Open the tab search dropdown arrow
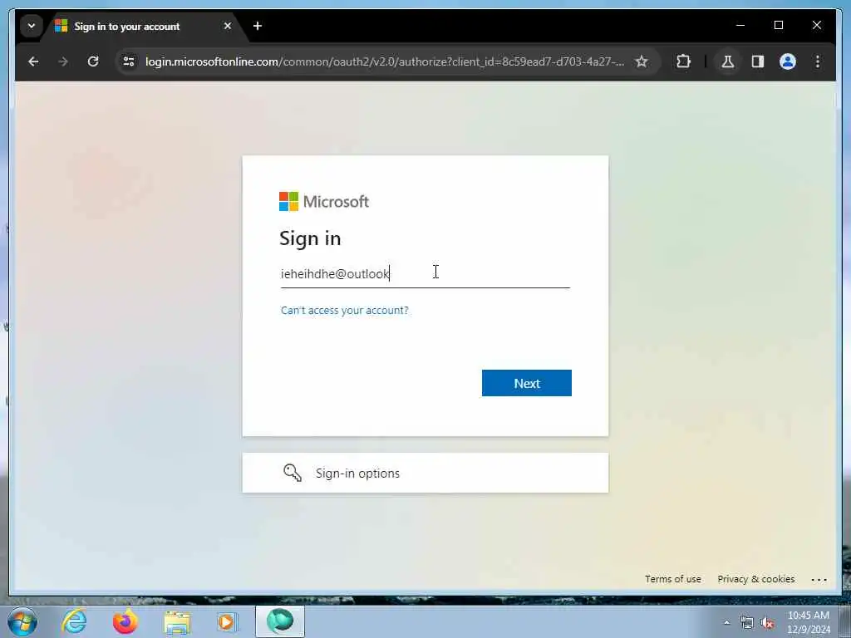Screen dimensions: 851x638 (32, 26)
